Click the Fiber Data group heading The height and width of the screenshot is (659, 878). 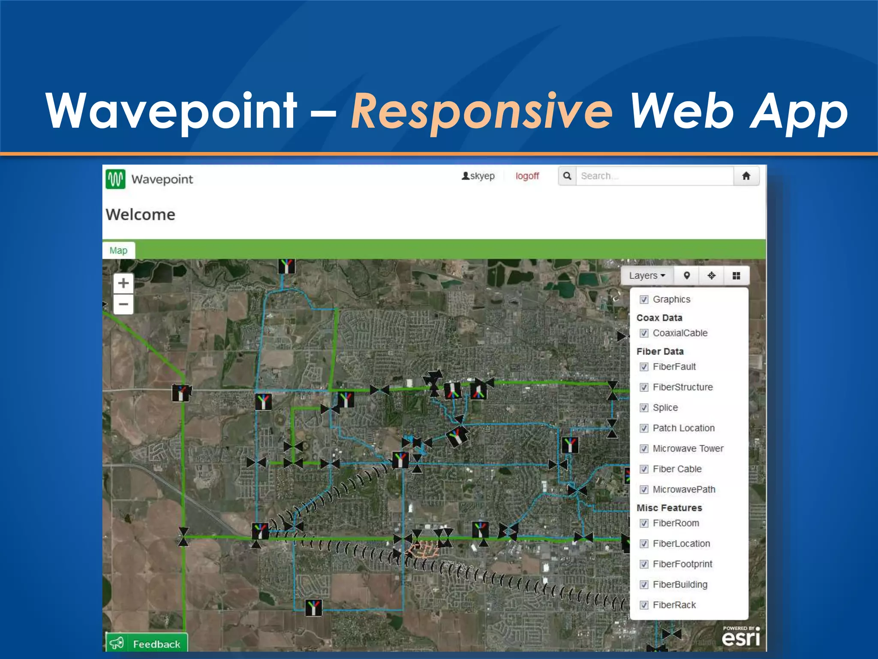coord(660,351)
